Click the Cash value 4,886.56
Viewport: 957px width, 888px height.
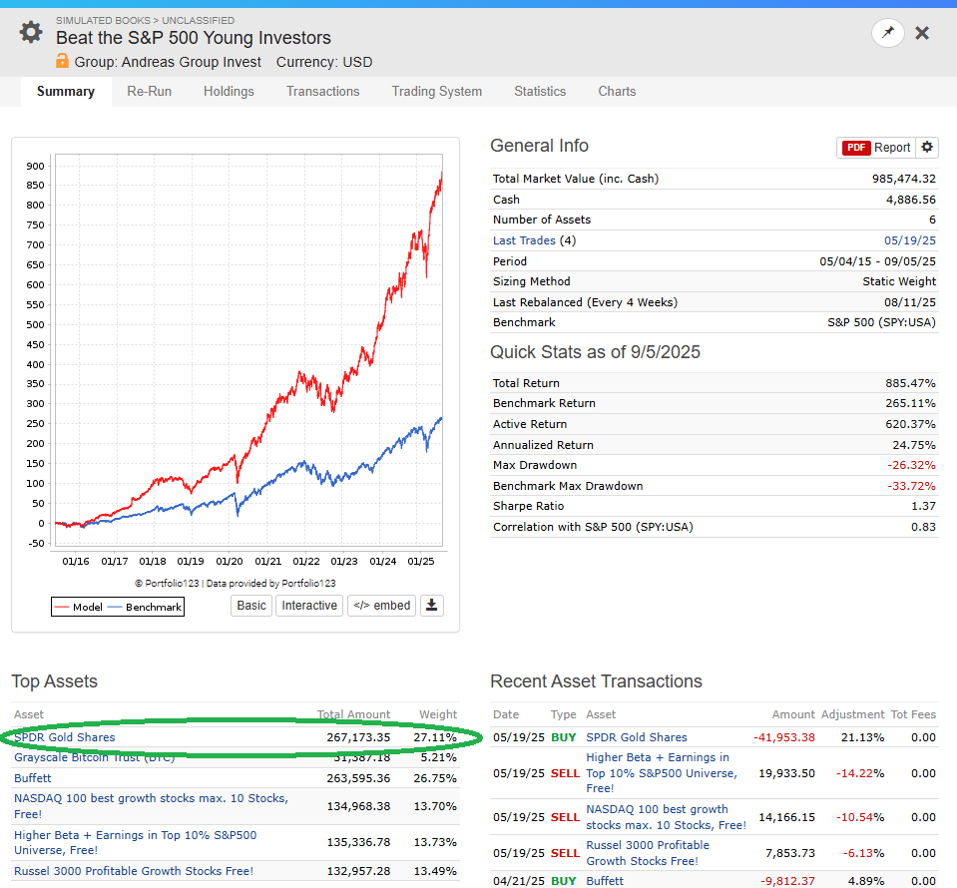[911, 200]
